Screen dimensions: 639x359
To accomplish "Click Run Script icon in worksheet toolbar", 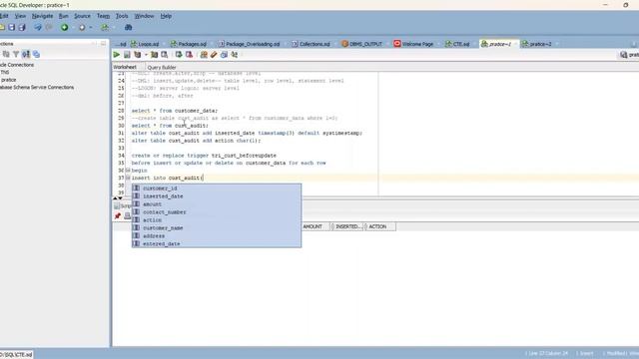I will (127, 55).
